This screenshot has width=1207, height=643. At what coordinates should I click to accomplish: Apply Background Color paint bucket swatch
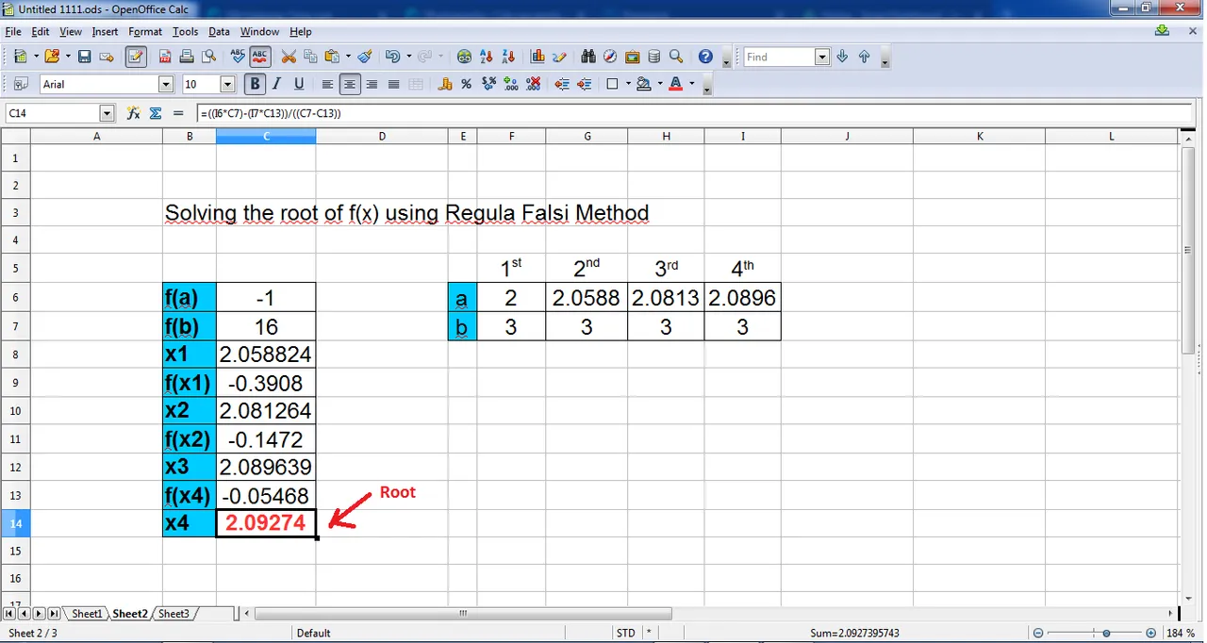coord(644,85)
